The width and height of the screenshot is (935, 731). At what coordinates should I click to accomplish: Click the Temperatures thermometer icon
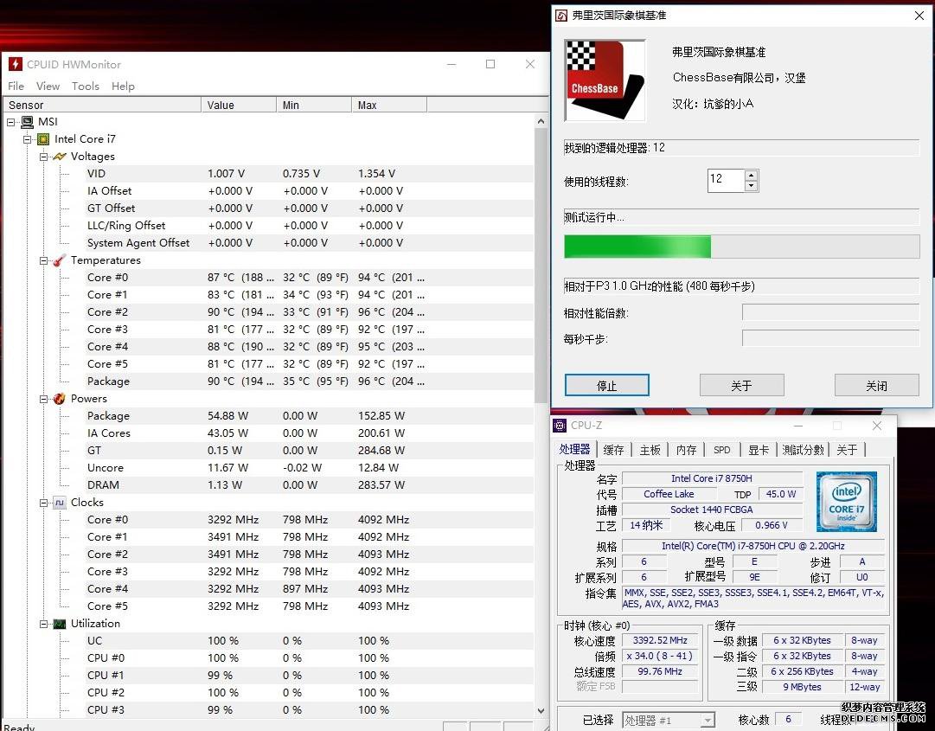click(x=60, y=260)
